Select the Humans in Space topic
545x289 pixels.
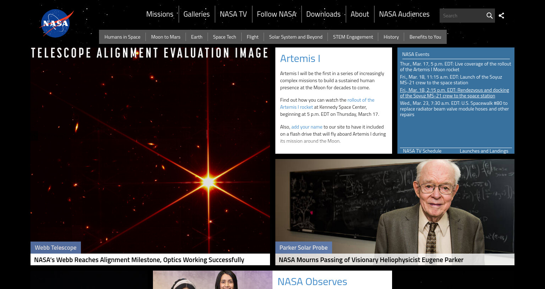[122, 37]
